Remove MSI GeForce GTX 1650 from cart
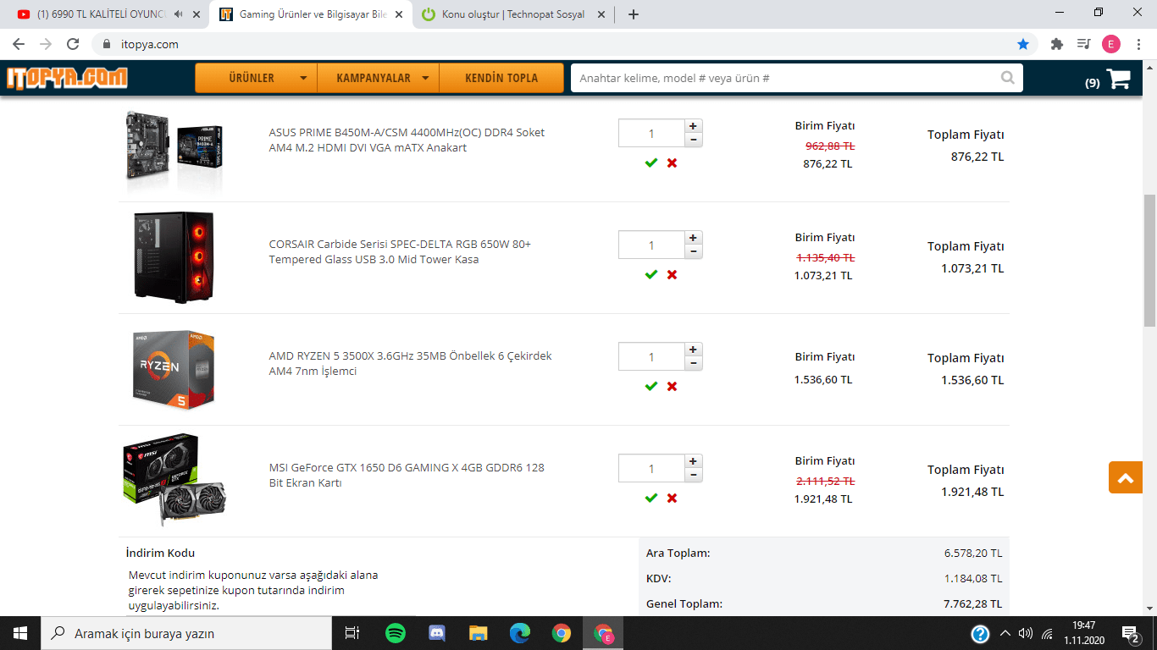Viewport: 1157px width, 650px height. (672, 498)
